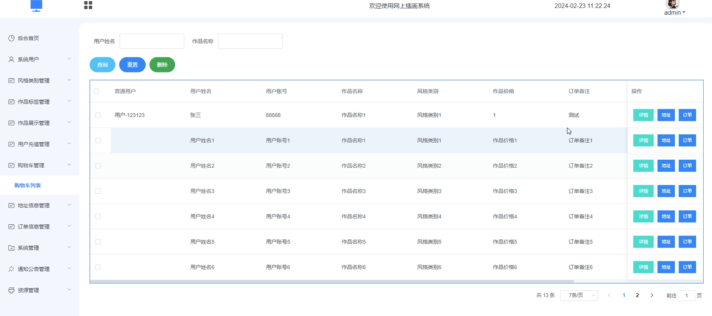Image resolution: width=712 pixels, height=316 pixels.
Task: Click the 地址信息管理 sidebar icon
Action: (11, 205)
